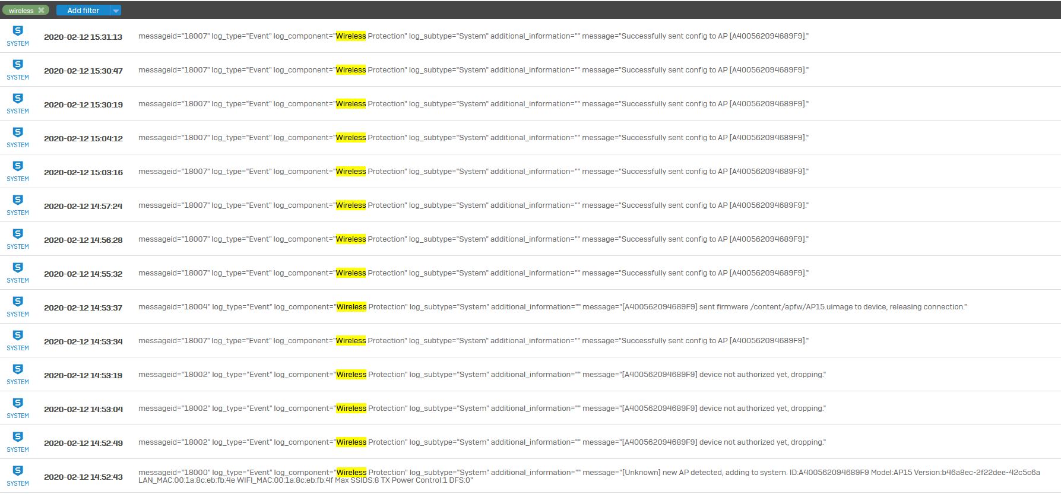Select timestamp 2020-02-12 14:52:43

[83, 477]
